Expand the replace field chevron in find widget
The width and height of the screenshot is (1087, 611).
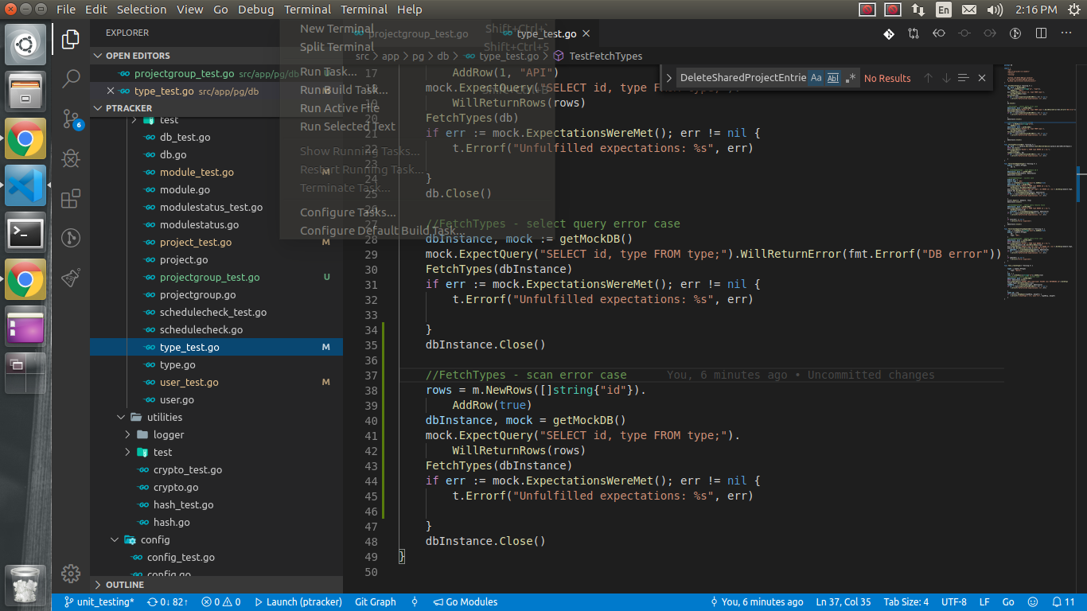point(668,78)
